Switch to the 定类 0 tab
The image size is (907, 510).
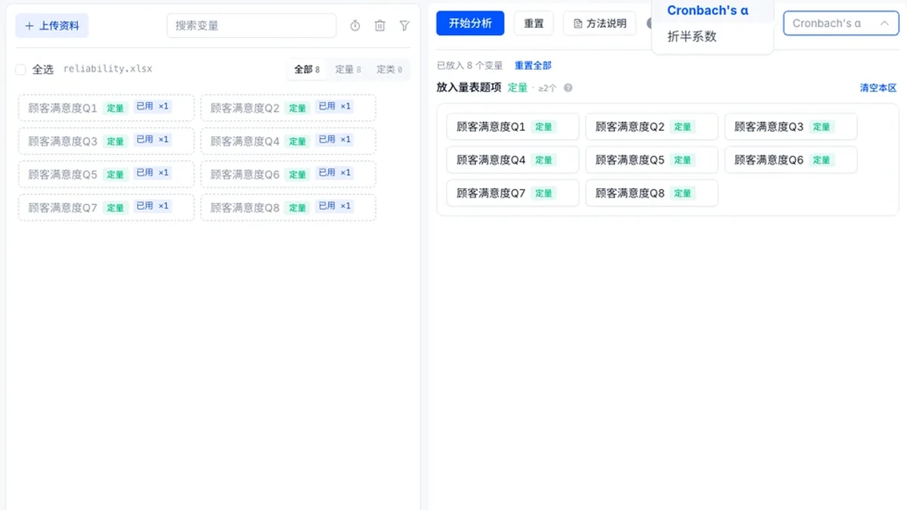(390, 70)
